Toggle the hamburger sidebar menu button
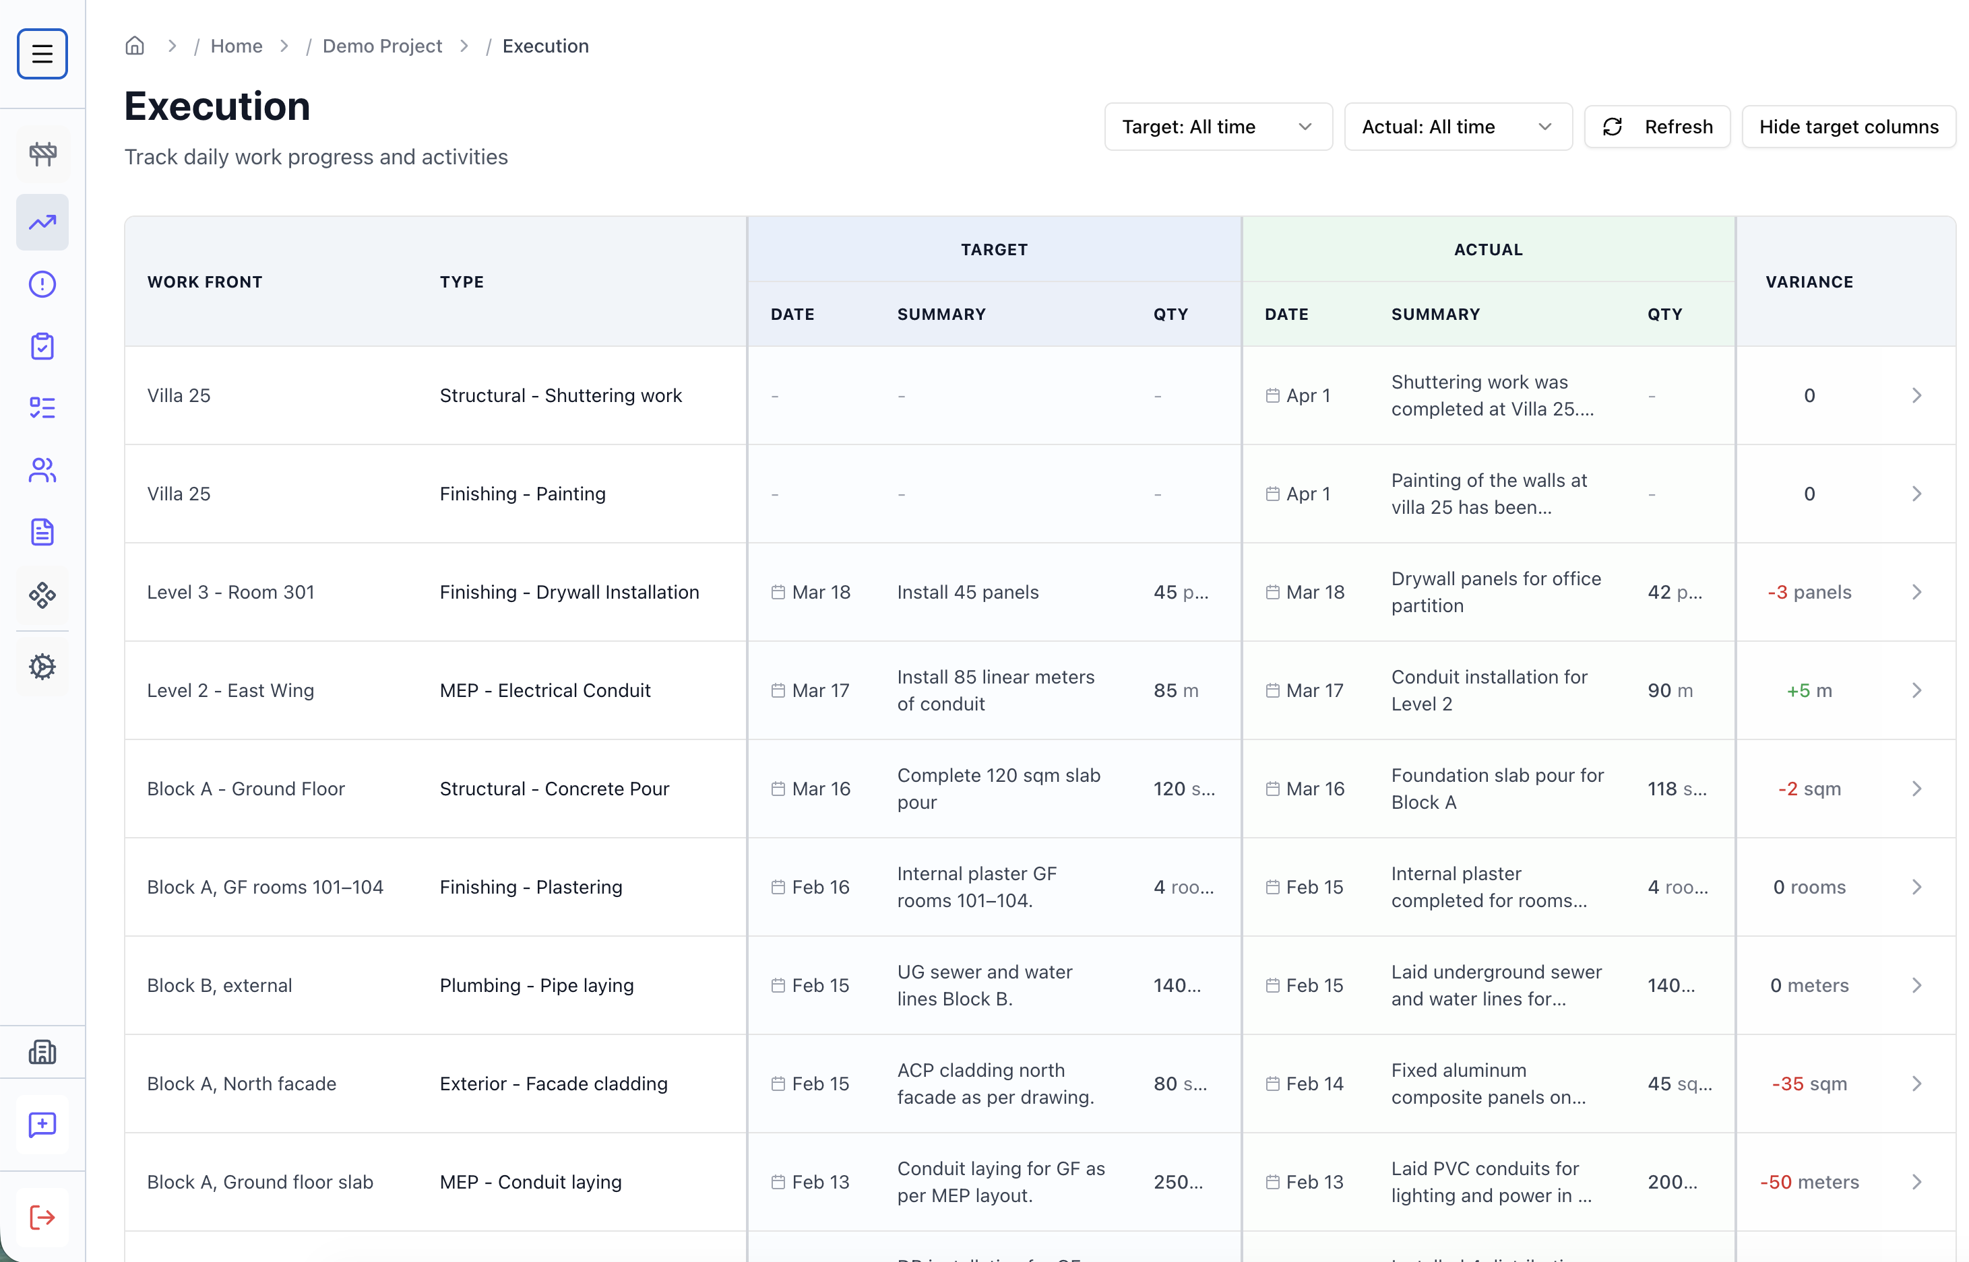The height and width of the screenshot is (1262, 1969). (x=42, y=54)
